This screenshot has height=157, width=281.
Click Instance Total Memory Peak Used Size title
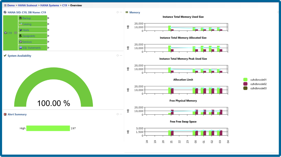(x=183, y=59)
